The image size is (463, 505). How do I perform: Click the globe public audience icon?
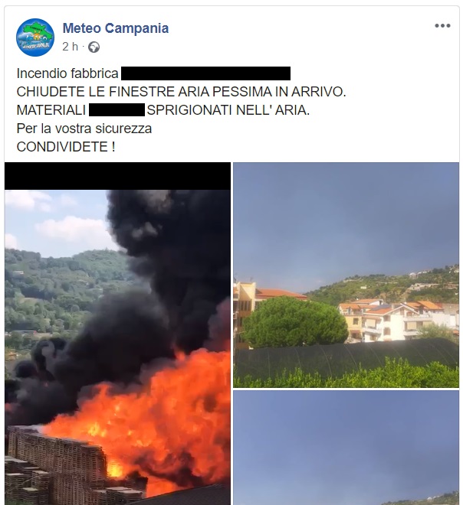[x=94, y=47]
